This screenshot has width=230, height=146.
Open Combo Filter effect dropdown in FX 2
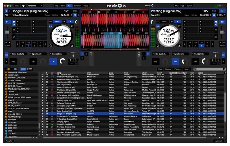(200, 54)
